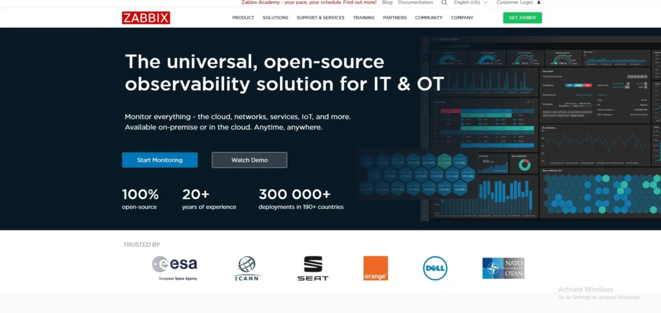Open the Blog link
The image size is (661, 313).
point(387,3)
